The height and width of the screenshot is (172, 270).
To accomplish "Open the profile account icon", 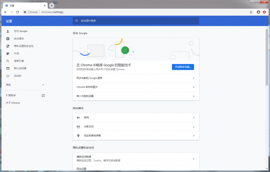I will (x=258, y=12).
